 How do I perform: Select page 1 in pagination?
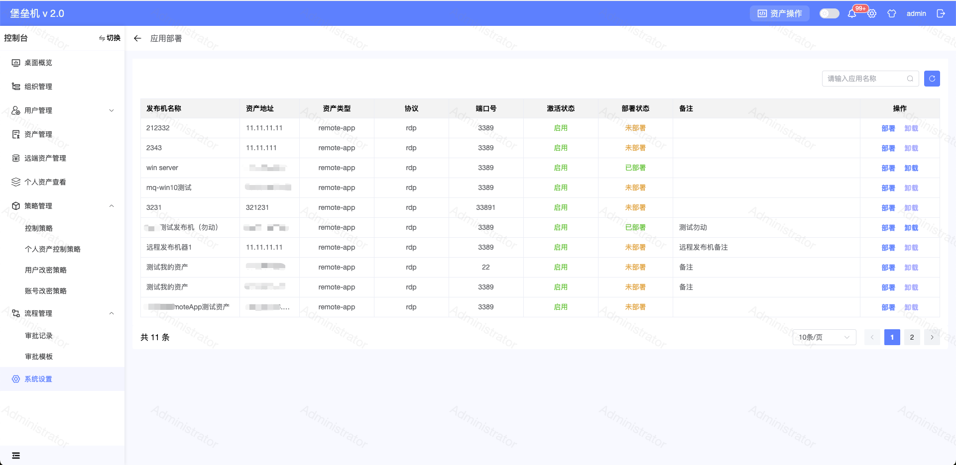click(892, 337)
